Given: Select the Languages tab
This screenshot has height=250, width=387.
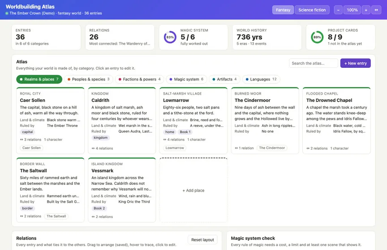Looking at the screenshot, I should 261,79.
